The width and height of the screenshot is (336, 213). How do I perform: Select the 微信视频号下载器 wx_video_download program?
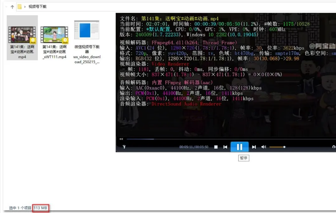(x=87, y=42)
